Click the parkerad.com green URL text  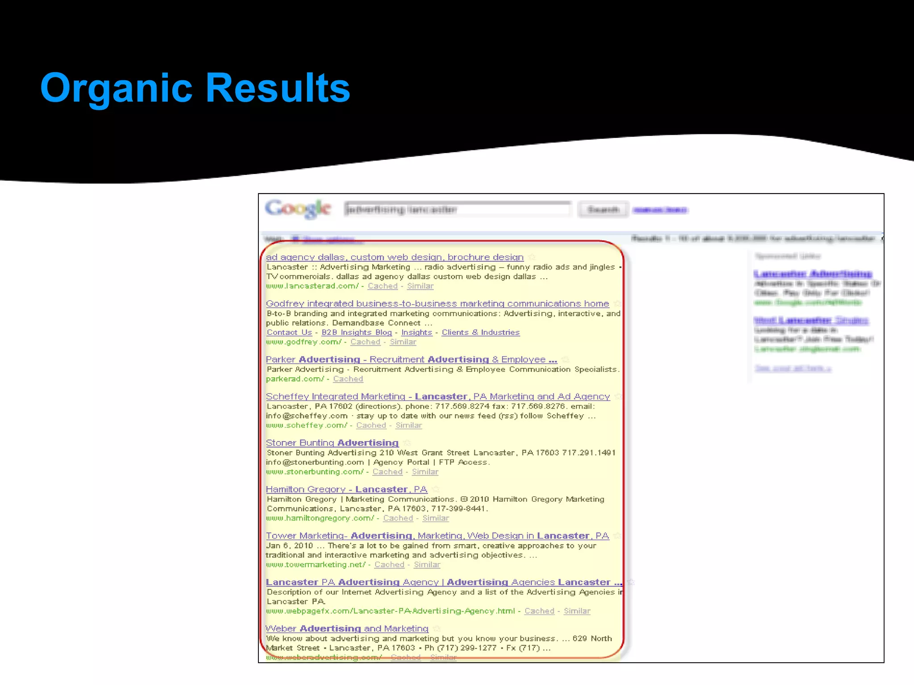[295, 379]
